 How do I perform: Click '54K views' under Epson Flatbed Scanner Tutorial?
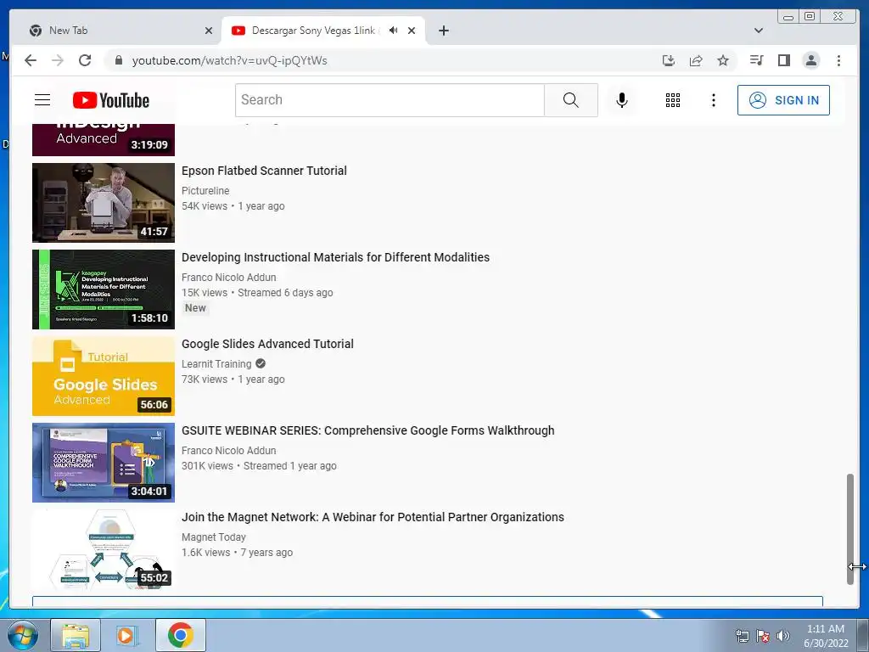click(x=204, y=206)
